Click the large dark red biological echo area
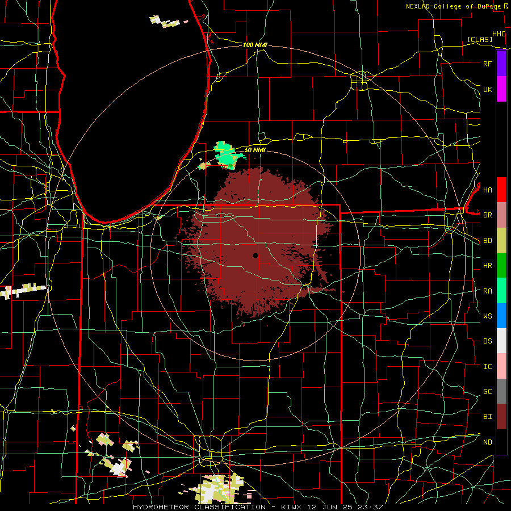Image resolution: width=511 pixels, height=511 pixels. tap(257, 244)
